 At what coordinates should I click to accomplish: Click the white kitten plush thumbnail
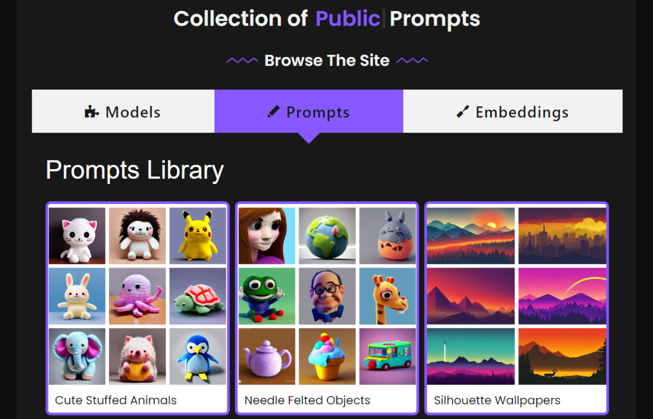[x=77, y=236]
